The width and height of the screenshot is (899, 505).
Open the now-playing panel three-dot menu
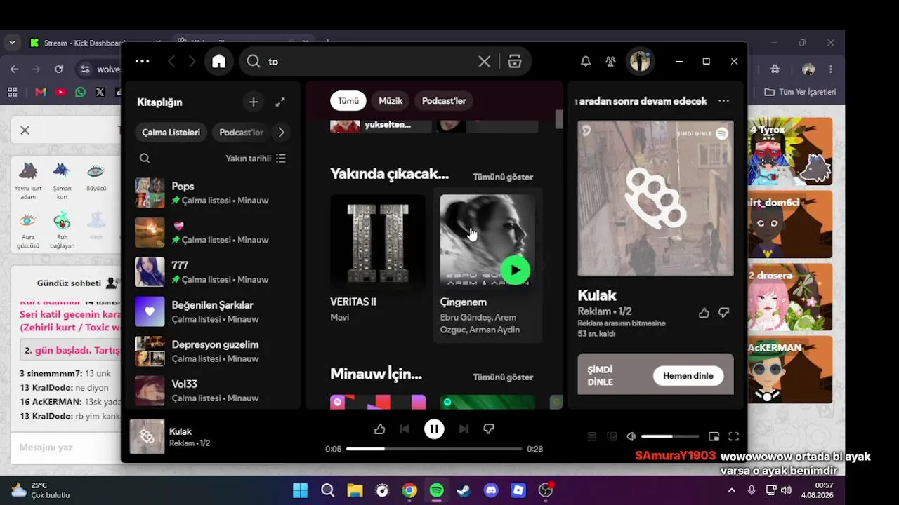point(723,101)
